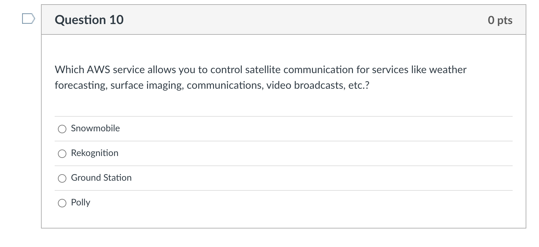Click the "Polly" answer label text
This screenshot has width=539, height=247.
(x=80, y=202)
